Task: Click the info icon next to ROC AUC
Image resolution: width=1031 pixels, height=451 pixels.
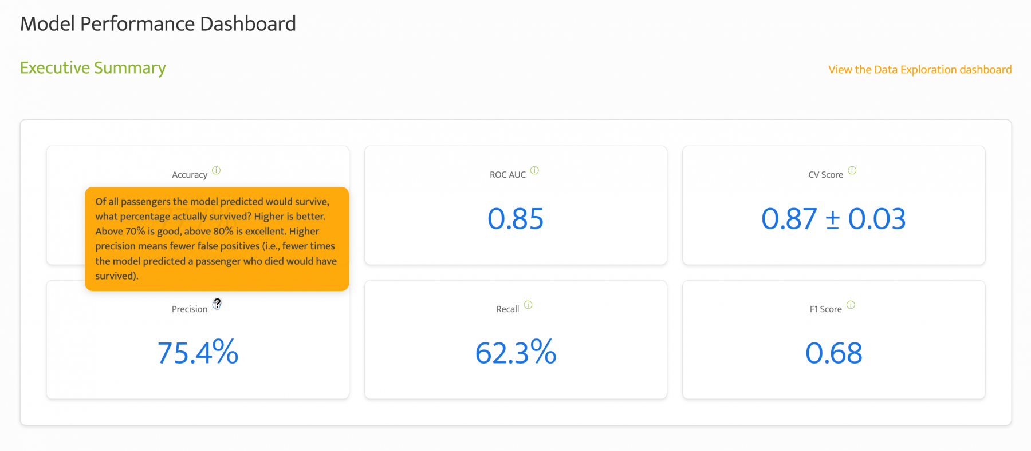Action: click(x=534, y=170)
